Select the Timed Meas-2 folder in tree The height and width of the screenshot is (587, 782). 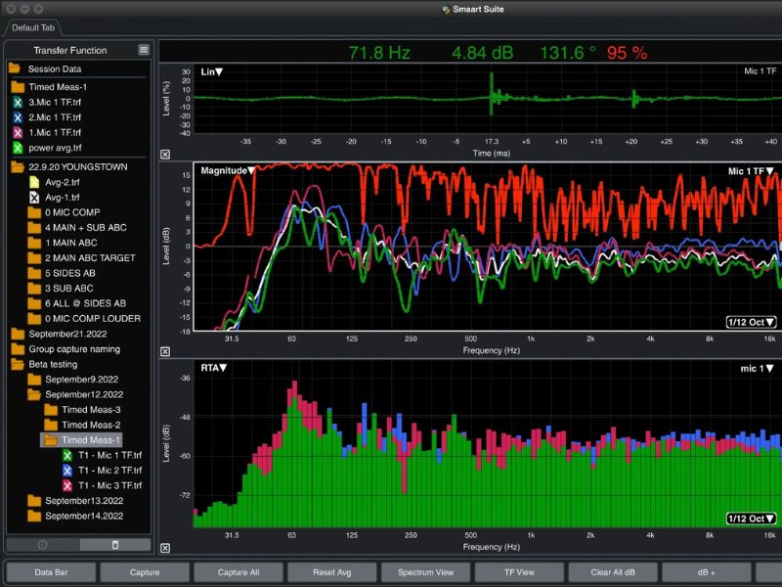pyautogui.click(x=90, y=425)
